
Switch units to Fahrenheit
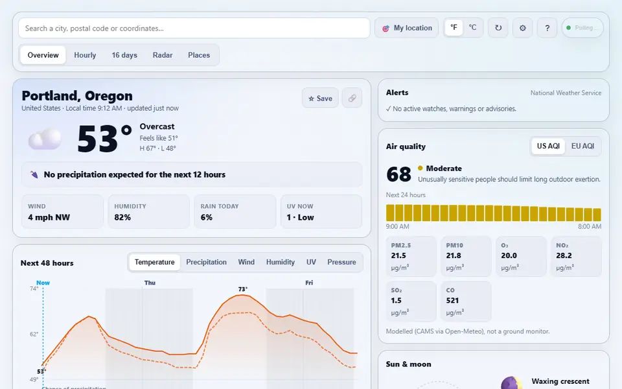[454, 28]
